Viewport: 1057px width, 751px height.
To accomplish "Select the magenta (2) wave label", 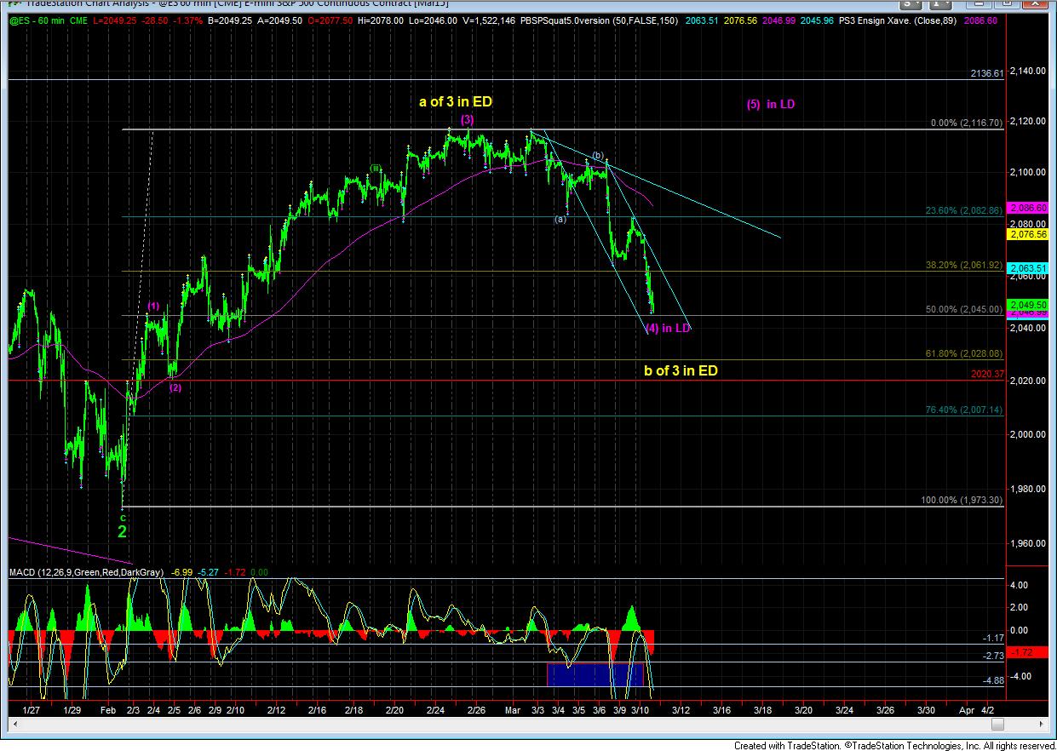I will tap(175, 387).
